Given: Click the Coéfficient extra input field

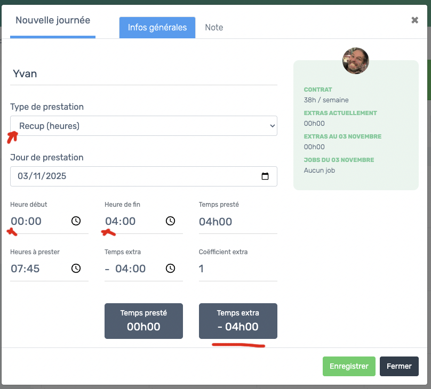Looking at the screenshot, I should [237, 269].
